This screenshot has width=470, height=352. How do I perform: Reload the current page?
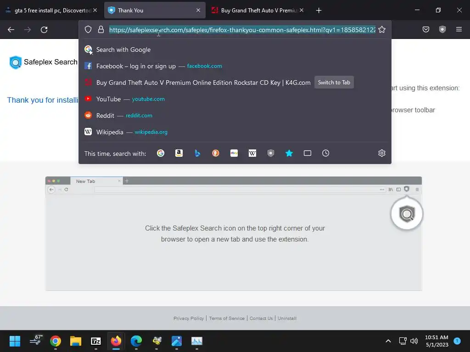[x=44, y=30]
